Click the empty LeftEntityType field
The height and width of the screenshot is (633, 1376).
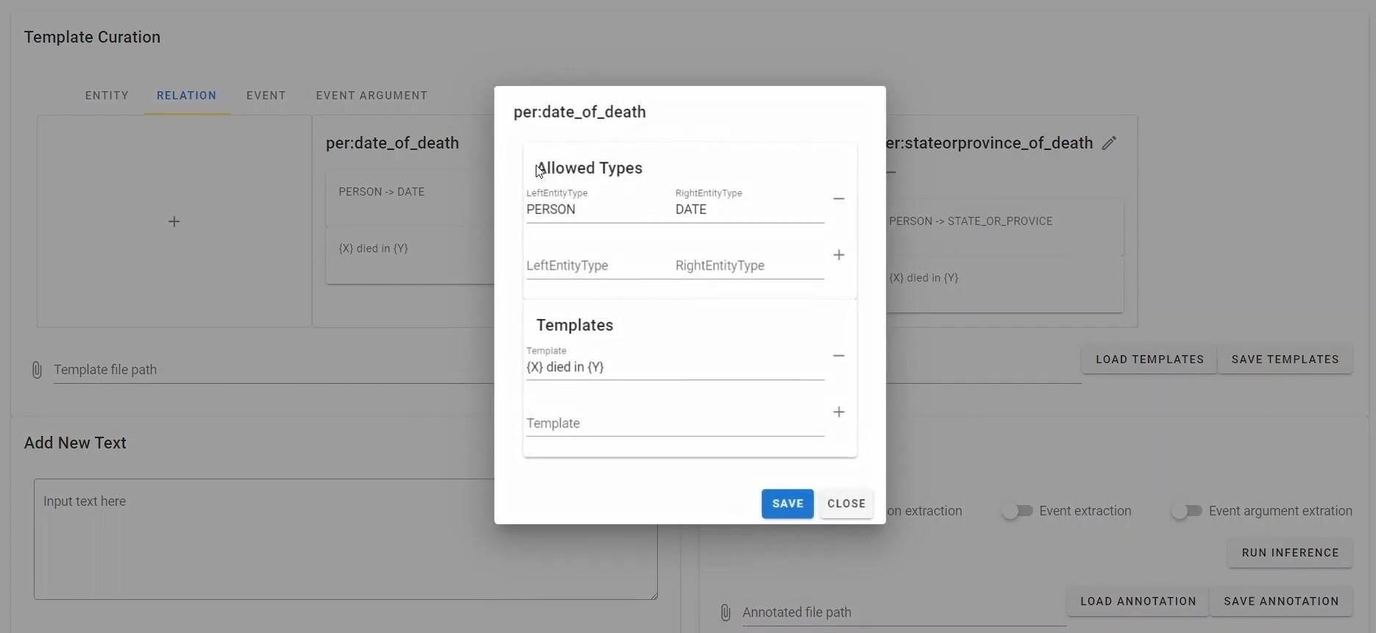coord(596,265)
